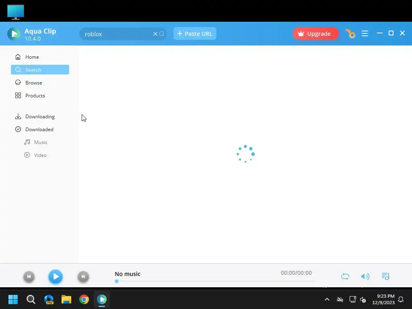Image resolution: width=412 pixels, height=309 pixels.
Task: Play the music with play button
Action: click(56, 276)
